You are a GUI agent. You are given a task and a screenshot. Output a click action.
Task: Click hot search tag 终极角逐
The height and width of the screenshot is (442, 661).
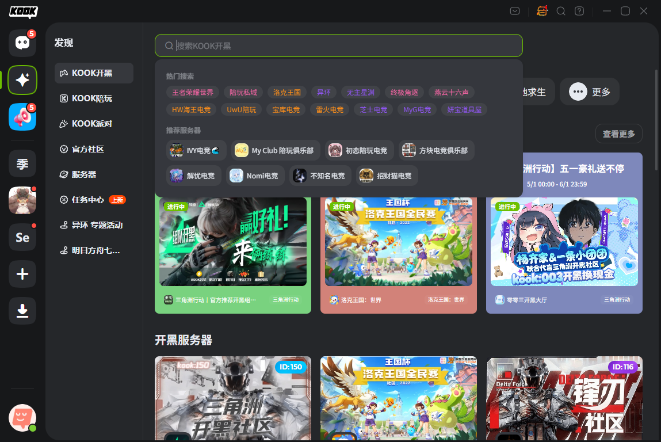point(404,92)
